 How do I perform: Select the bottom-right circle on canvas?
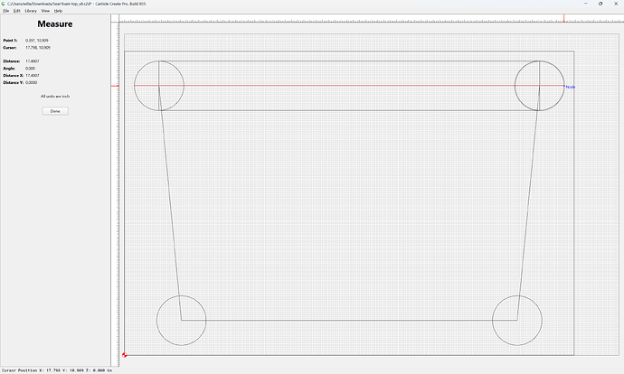coord(517,321)
